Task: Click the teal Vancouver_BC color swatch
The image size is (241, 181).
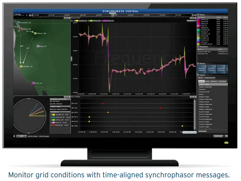Action: pyautogui.click(x=53, y=117)
